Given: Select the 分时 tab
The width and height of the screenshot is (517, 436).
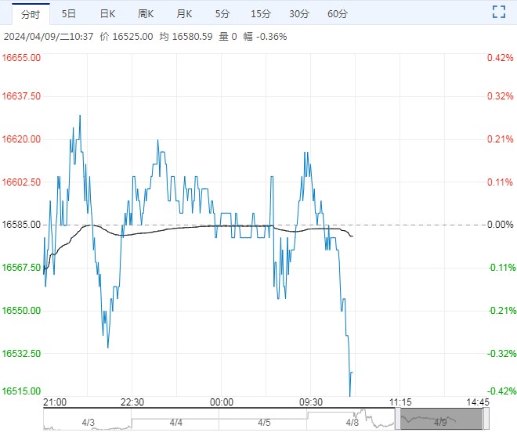Looking at the screenshot, I should point(31,14).
